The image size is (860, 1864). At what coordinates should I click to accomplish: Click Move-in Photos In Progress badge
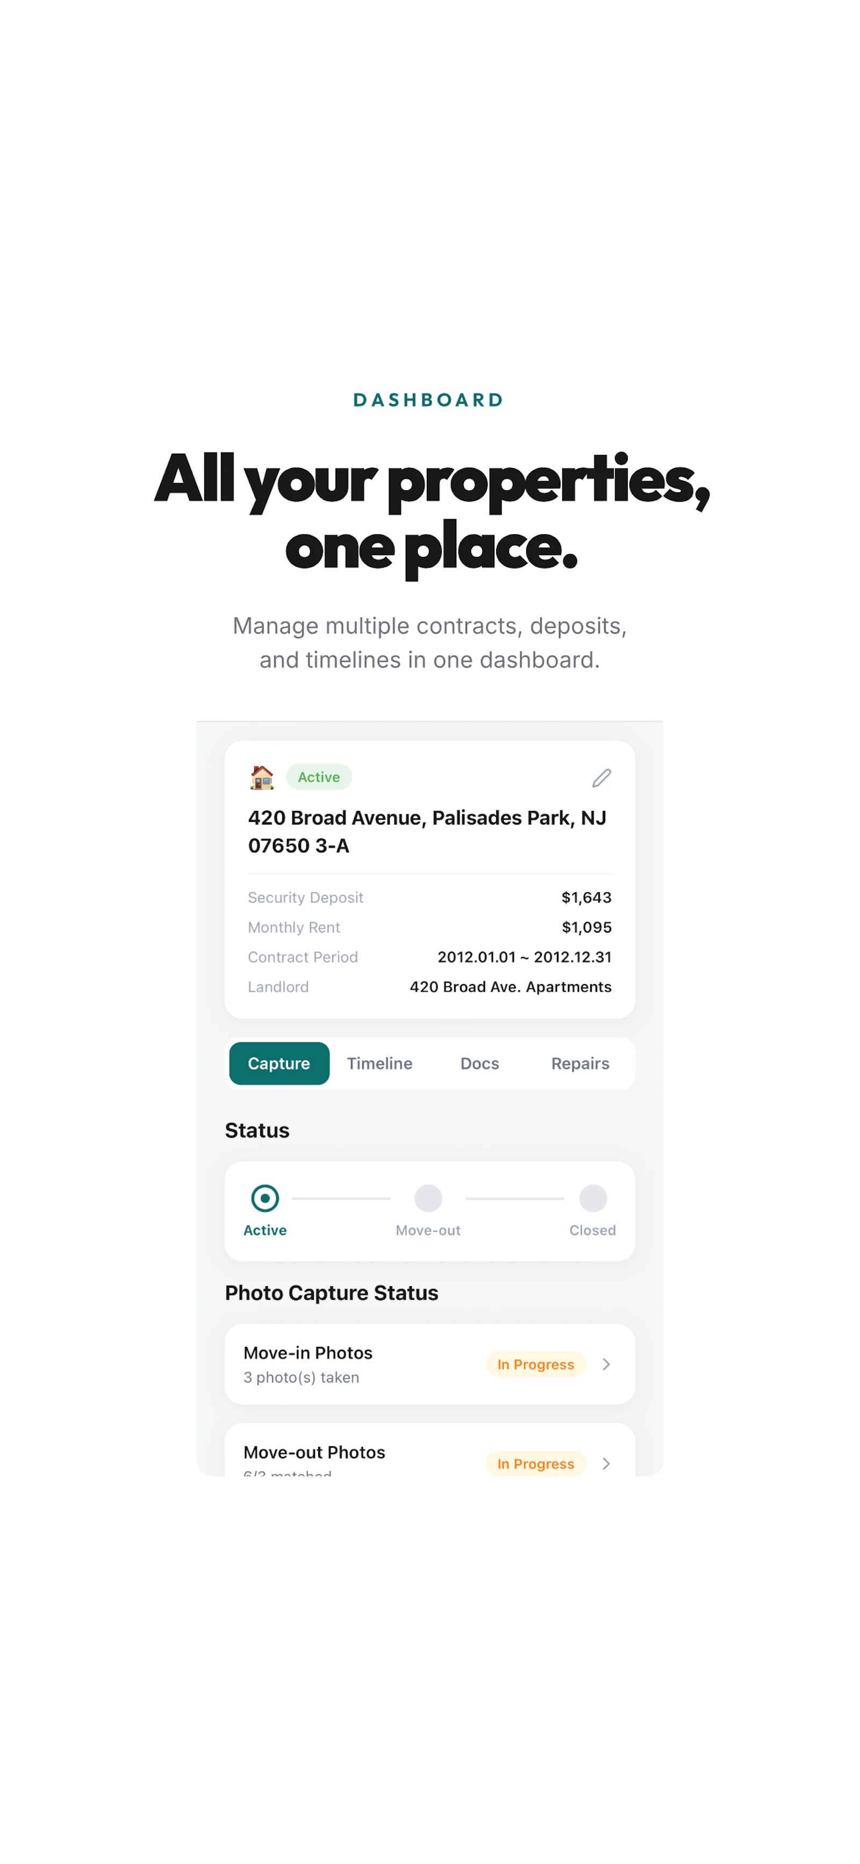point(536,1364)
